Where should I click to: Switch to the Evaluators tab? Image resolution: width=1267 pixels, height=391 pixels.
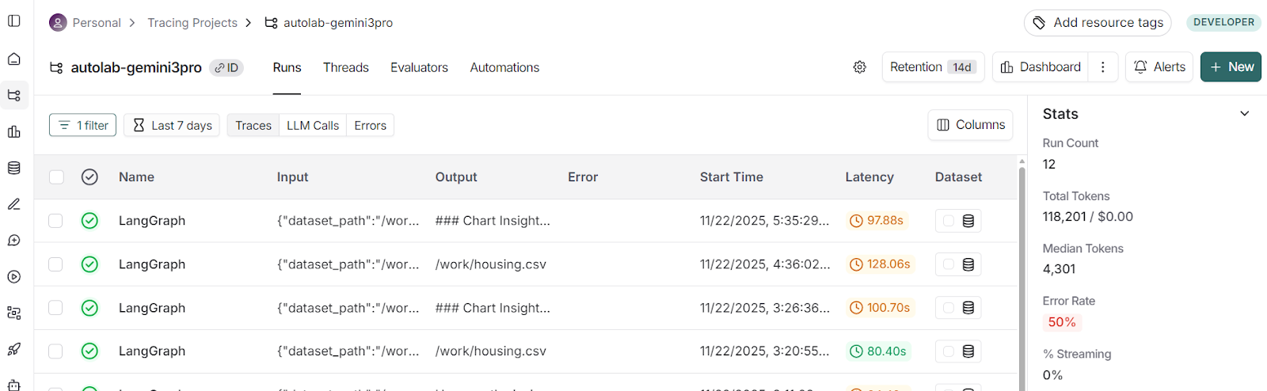coord(419,68)
